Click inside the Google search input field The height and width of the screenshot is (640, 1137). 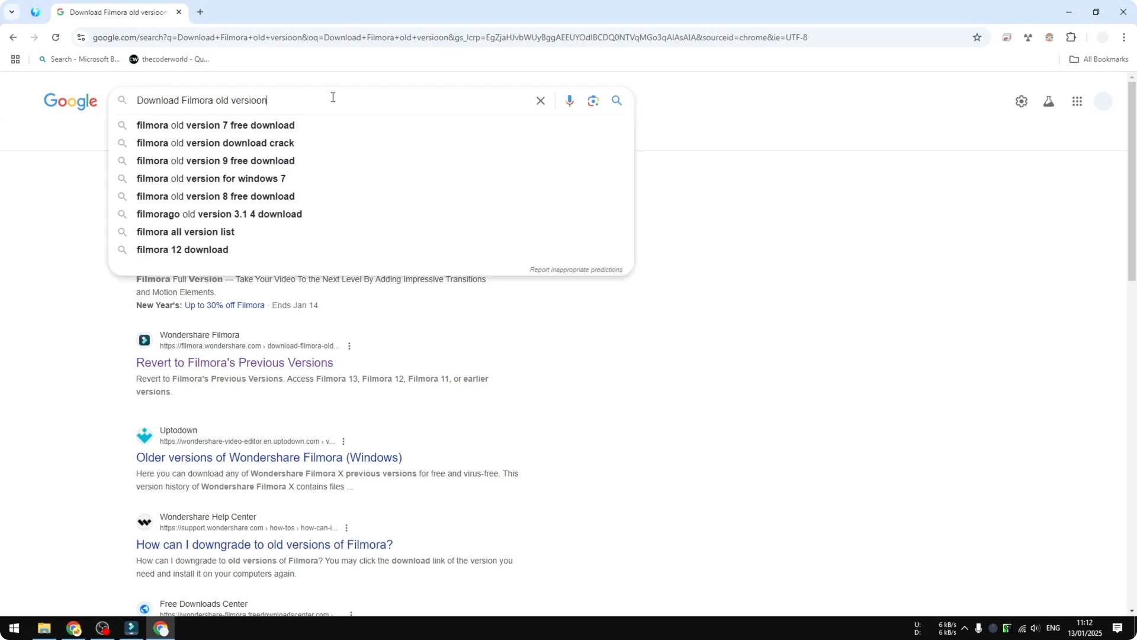(x=332, y=101)
